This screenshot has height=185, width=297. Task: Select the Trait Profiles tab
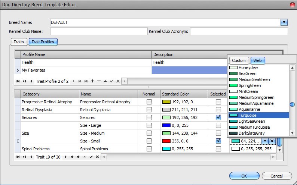click(x=43, y=42)
